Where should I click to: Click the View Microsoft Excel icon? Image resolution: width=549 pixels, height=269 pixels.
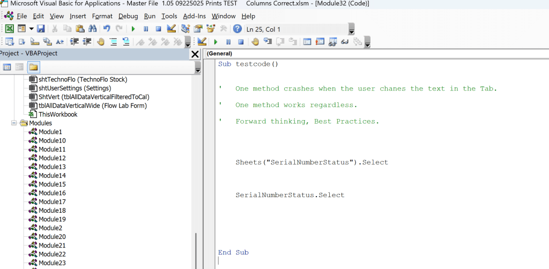coord(9,28)
